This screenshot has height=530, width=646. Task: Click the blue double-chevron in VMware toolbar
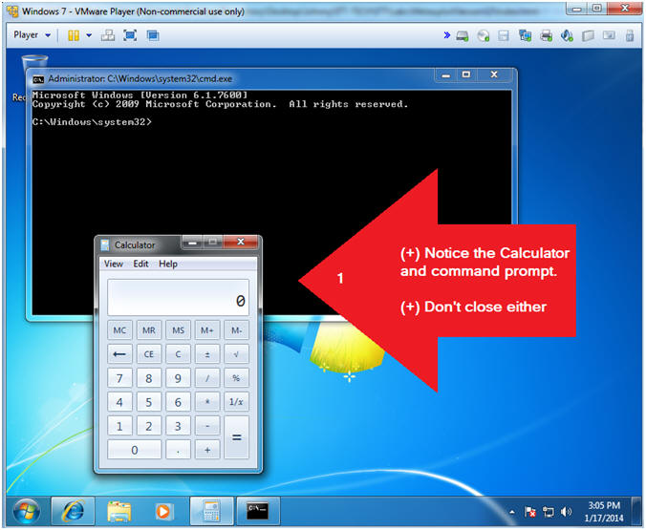[446, 35]
